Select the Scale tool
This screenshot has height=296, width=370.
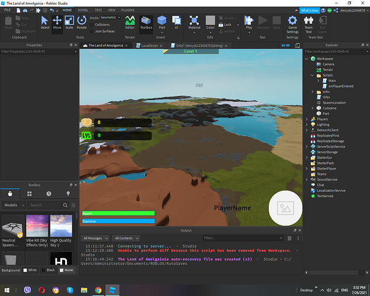[69, 22]
